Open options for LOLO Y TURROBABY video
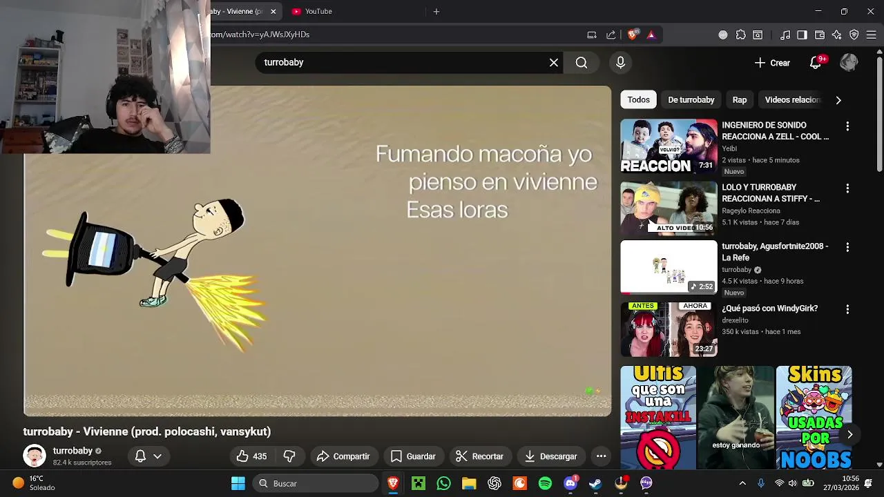 847,188
